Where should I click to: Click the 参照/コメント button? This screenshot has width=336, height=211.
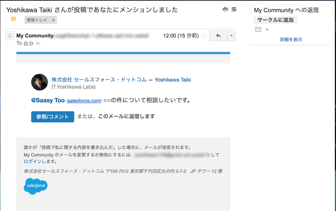[52, 117]
